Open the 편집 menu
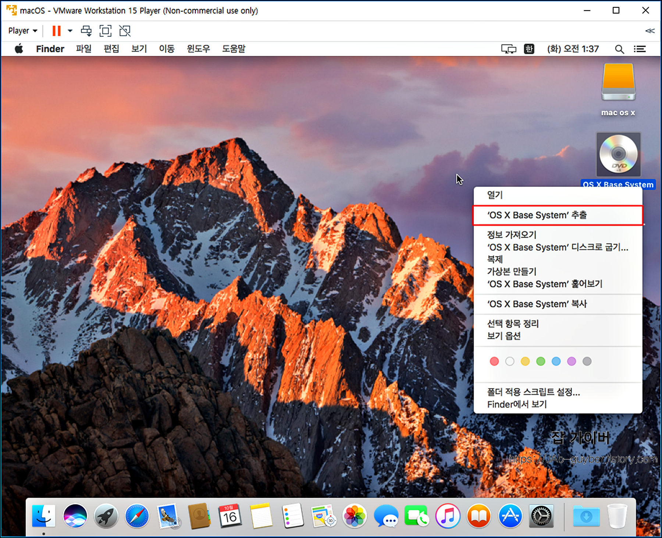 111,49
